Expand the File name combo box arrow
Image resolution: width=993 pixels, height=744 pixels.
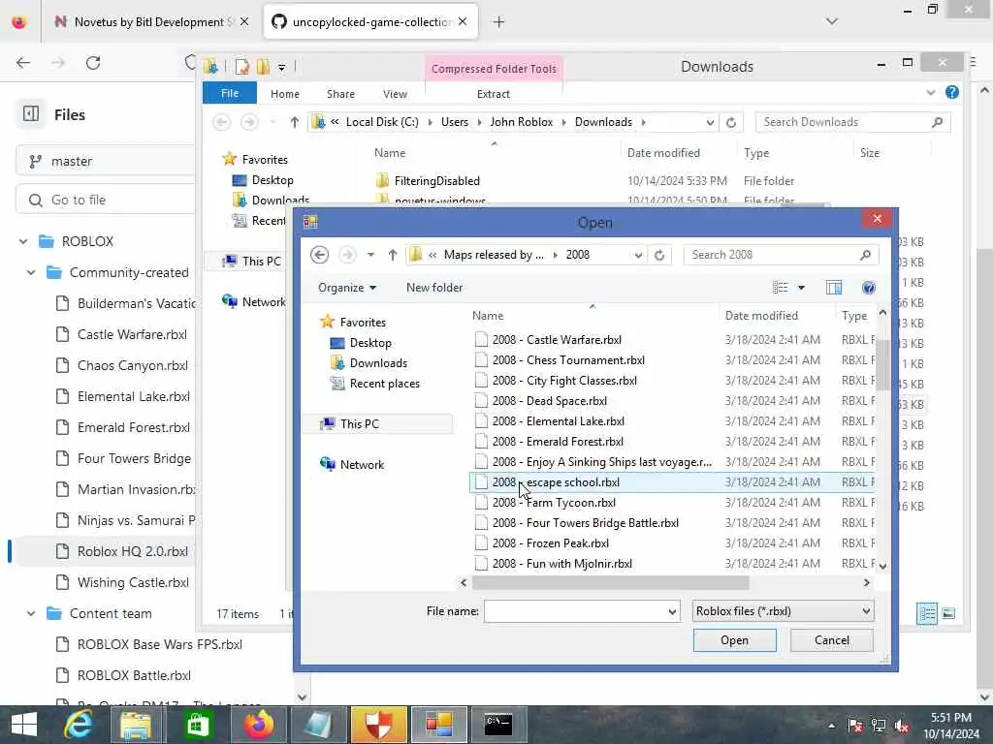[x=671, y=612]
